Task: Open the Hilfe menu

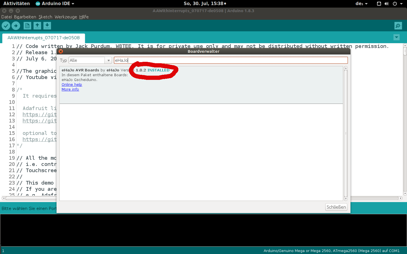Action: coord(84,17)
